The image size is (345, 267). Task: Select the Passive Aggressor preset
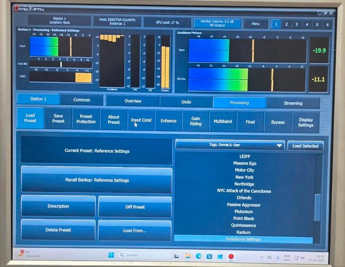click(243, 205)
